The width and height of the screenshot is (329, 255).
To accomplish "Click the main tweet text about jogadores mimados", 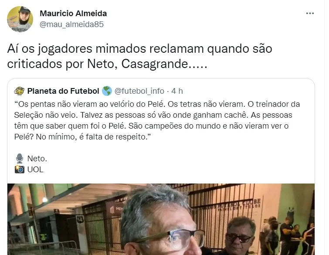I will coord(139,56).
